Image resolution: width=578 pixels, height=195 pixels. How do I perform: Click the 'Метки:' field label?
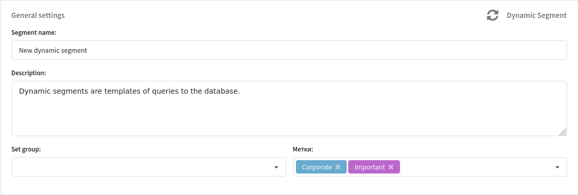click(x=303, y=149)
